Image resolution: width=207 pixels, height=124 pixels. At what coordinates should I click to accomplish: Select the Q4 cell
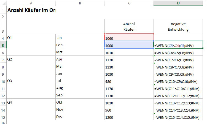[x=31, y=102]
